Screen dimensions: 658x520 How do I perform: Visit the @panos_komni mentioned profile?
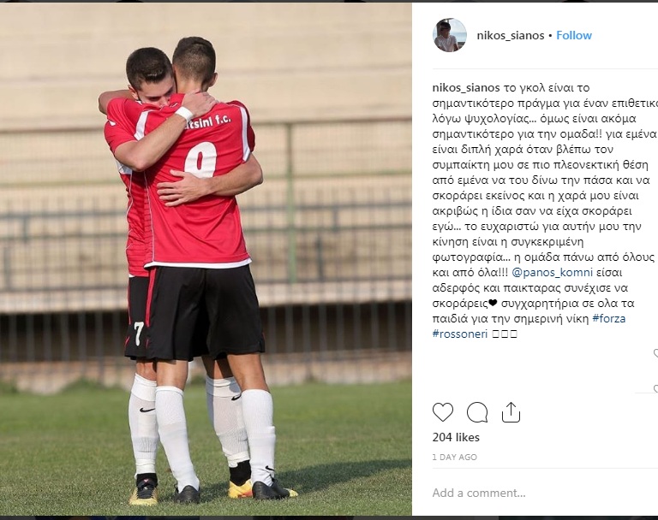coord(553,273)
